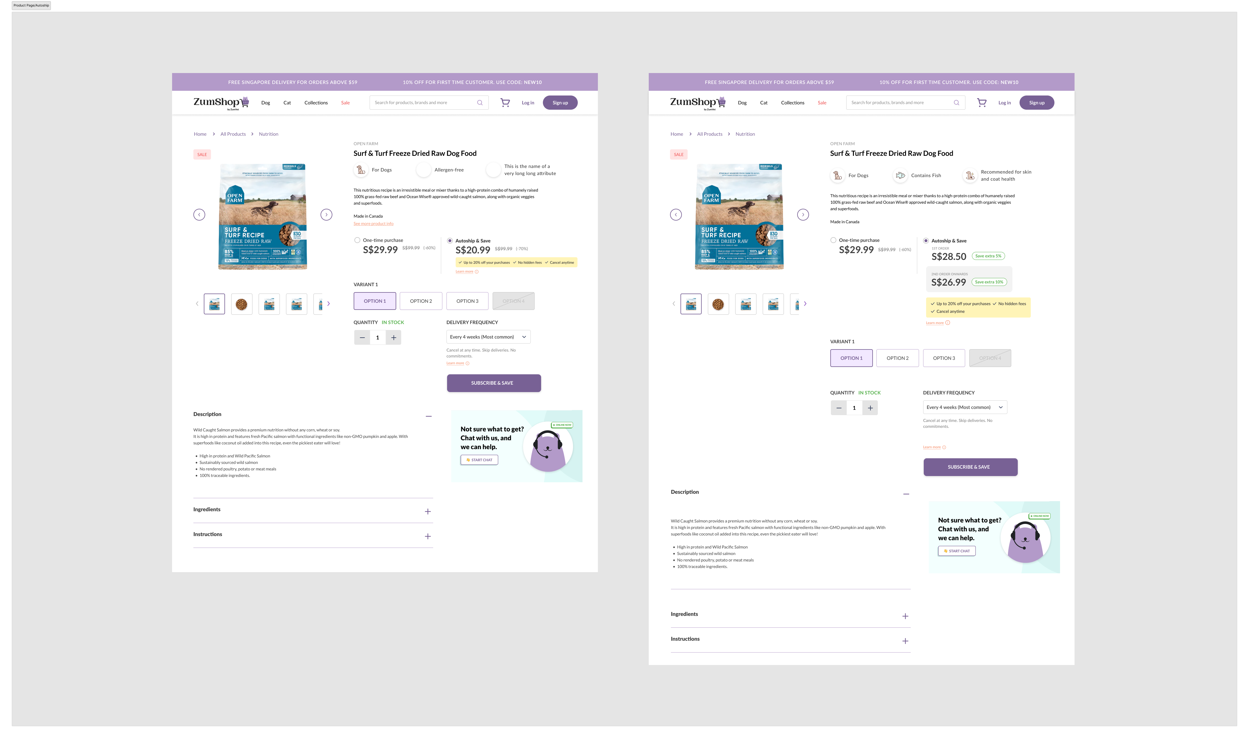Select Autoship & Save radio on right page
1249x738 pixels.
(926, 241)
